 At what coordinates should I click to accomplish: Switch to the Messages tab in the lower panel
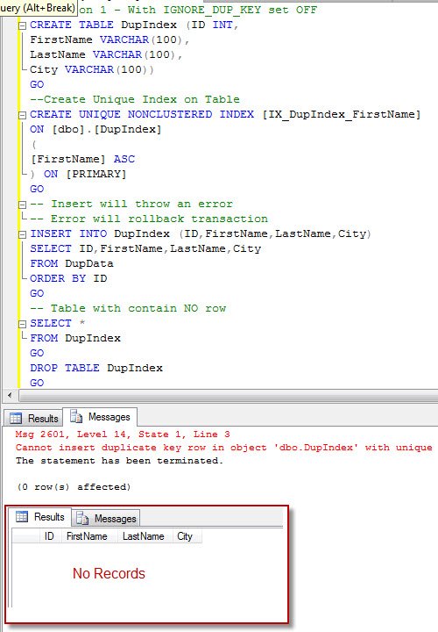[106, 519]
